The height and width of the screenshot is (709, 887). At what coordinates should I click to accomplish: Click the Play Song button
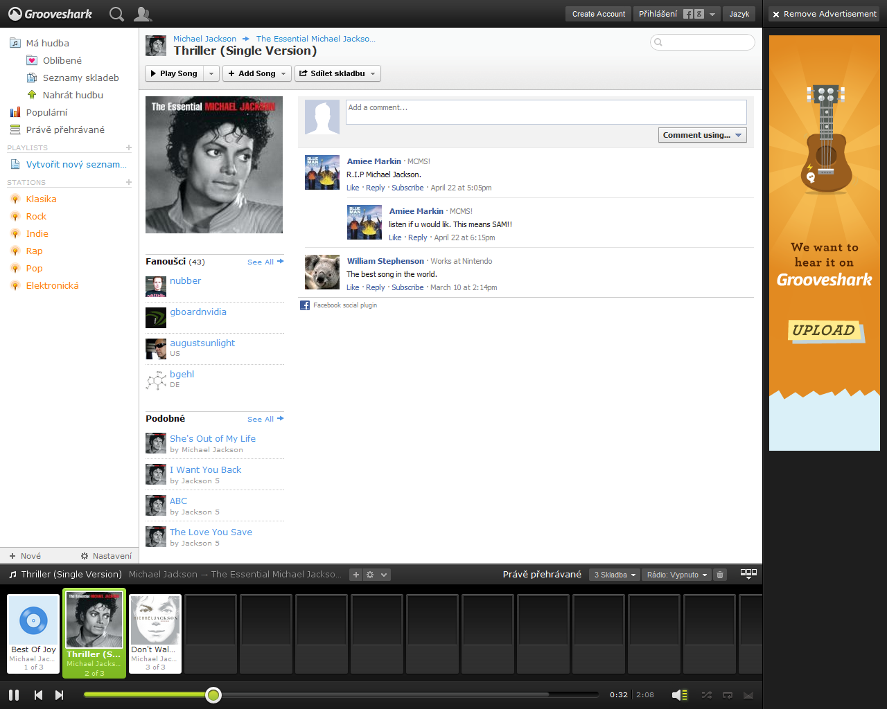tap(175, 73)
